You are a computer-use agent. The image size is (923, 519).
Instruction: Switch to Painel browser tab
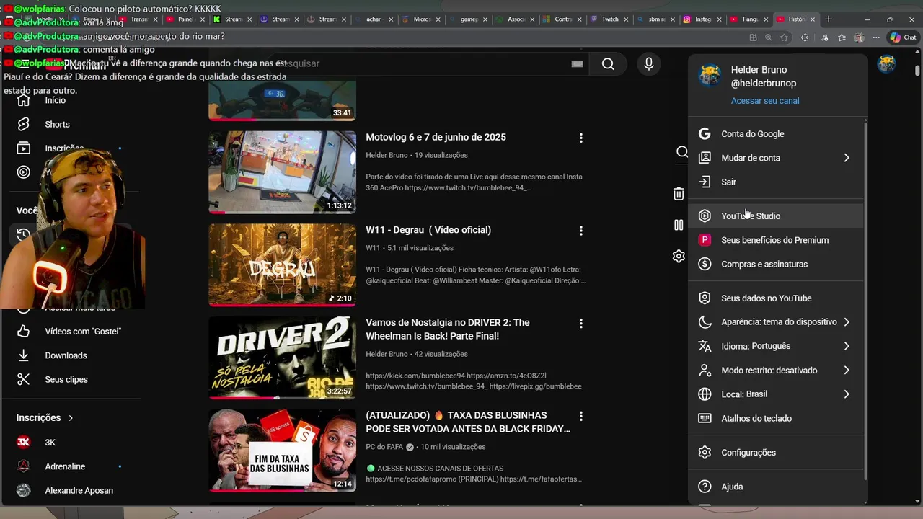coord(187,19)
